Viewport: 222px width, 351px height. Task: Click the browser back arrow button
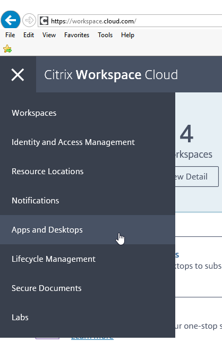point(11,20)
